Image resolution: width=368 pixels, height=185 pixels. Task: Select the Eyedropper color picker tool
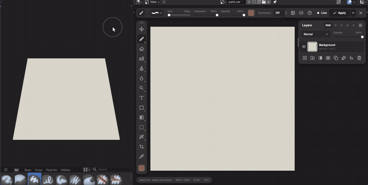(x=142, y=157)
